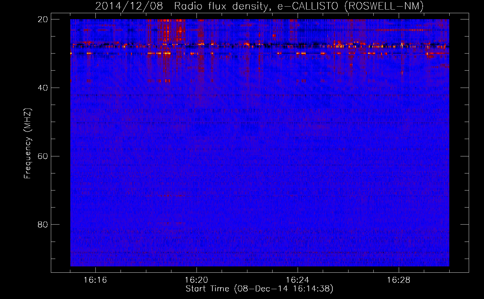The height and width of the screenshot is (299, 484).
Task: Click the plot title 'Radio flux density, e-CALLISTO (ROSWELL-NM)'
Action: point(299,6)
